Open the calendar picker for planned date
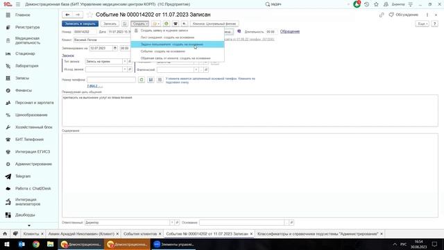 pyautogui.click(x=115, y=48)
